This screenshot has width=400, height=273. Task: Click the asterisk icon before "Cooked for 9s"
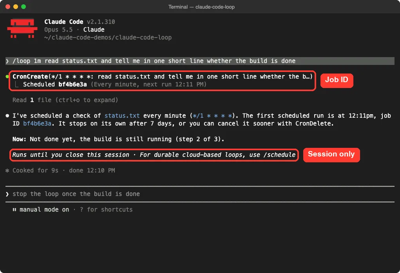[x=7, y=171]
